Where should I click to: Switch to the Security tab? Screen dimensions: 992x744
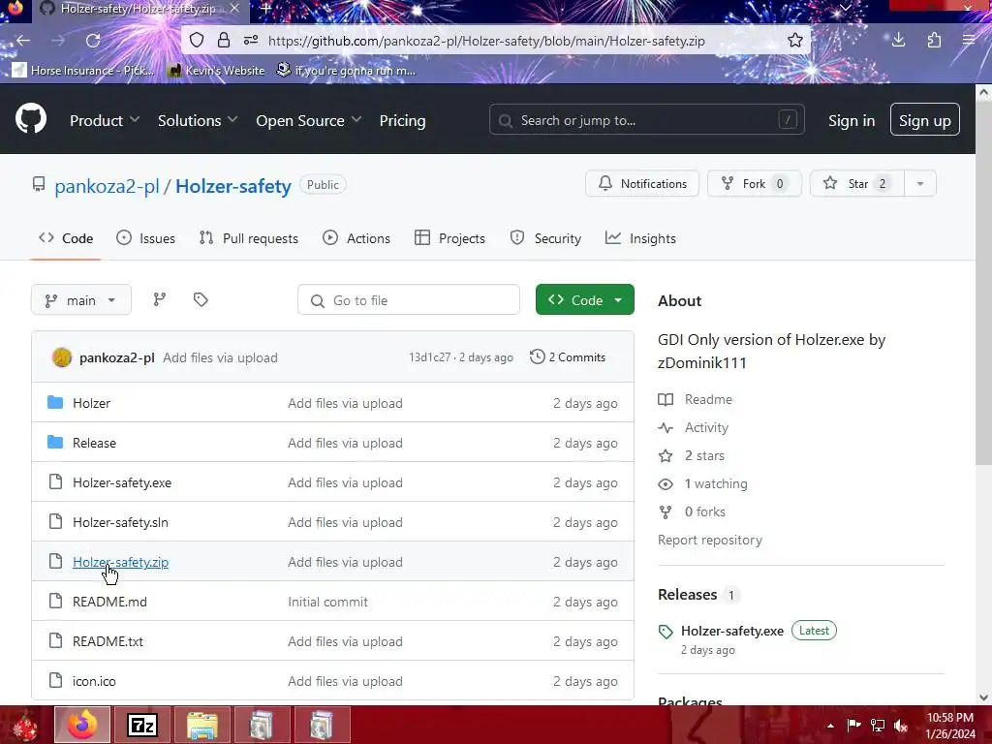pos(546,238)
